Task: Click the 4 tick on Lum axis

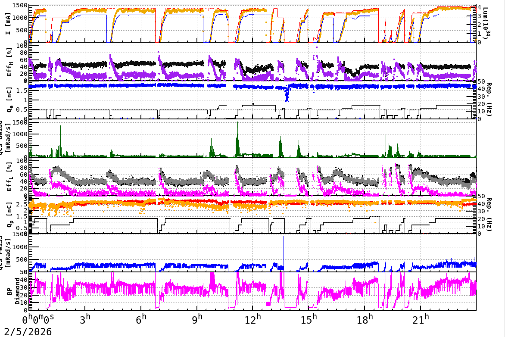Action: pos(479,8)
